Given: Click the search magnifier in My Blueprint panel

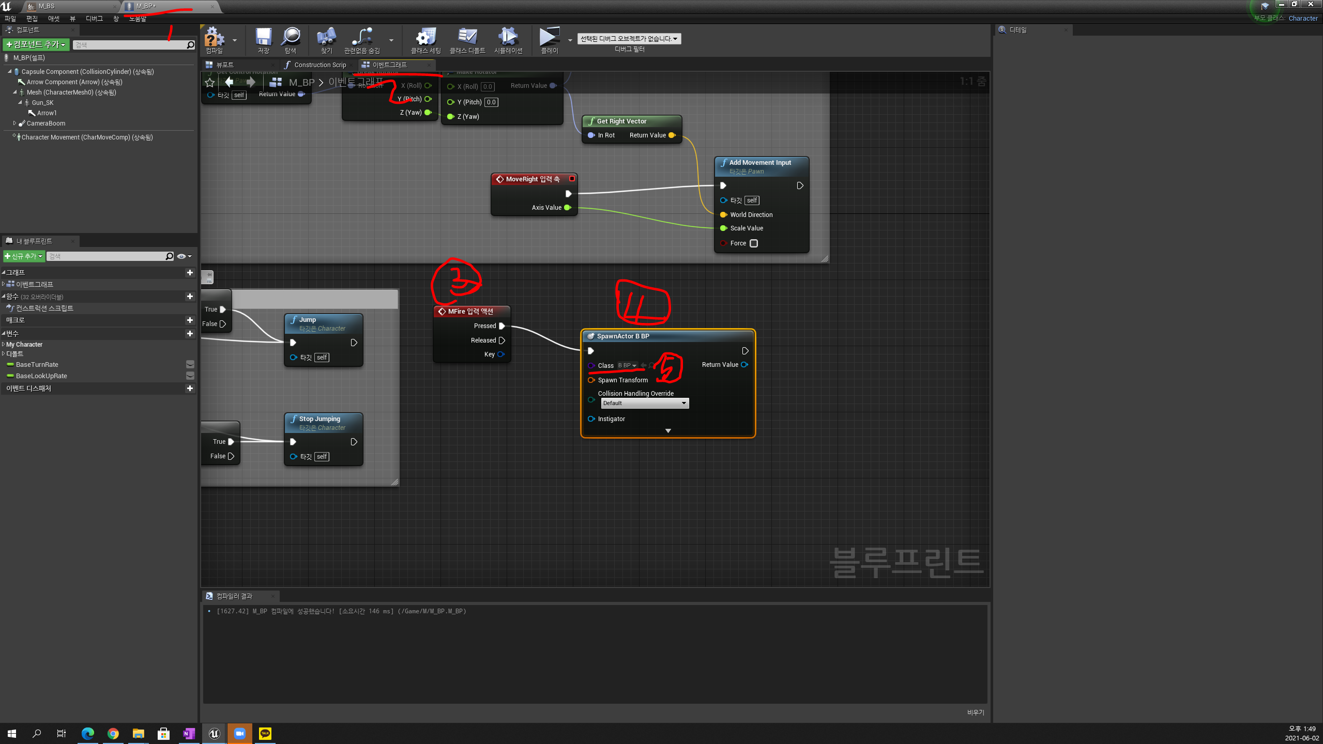Looking at the screenshot, I should pos(169,256).
